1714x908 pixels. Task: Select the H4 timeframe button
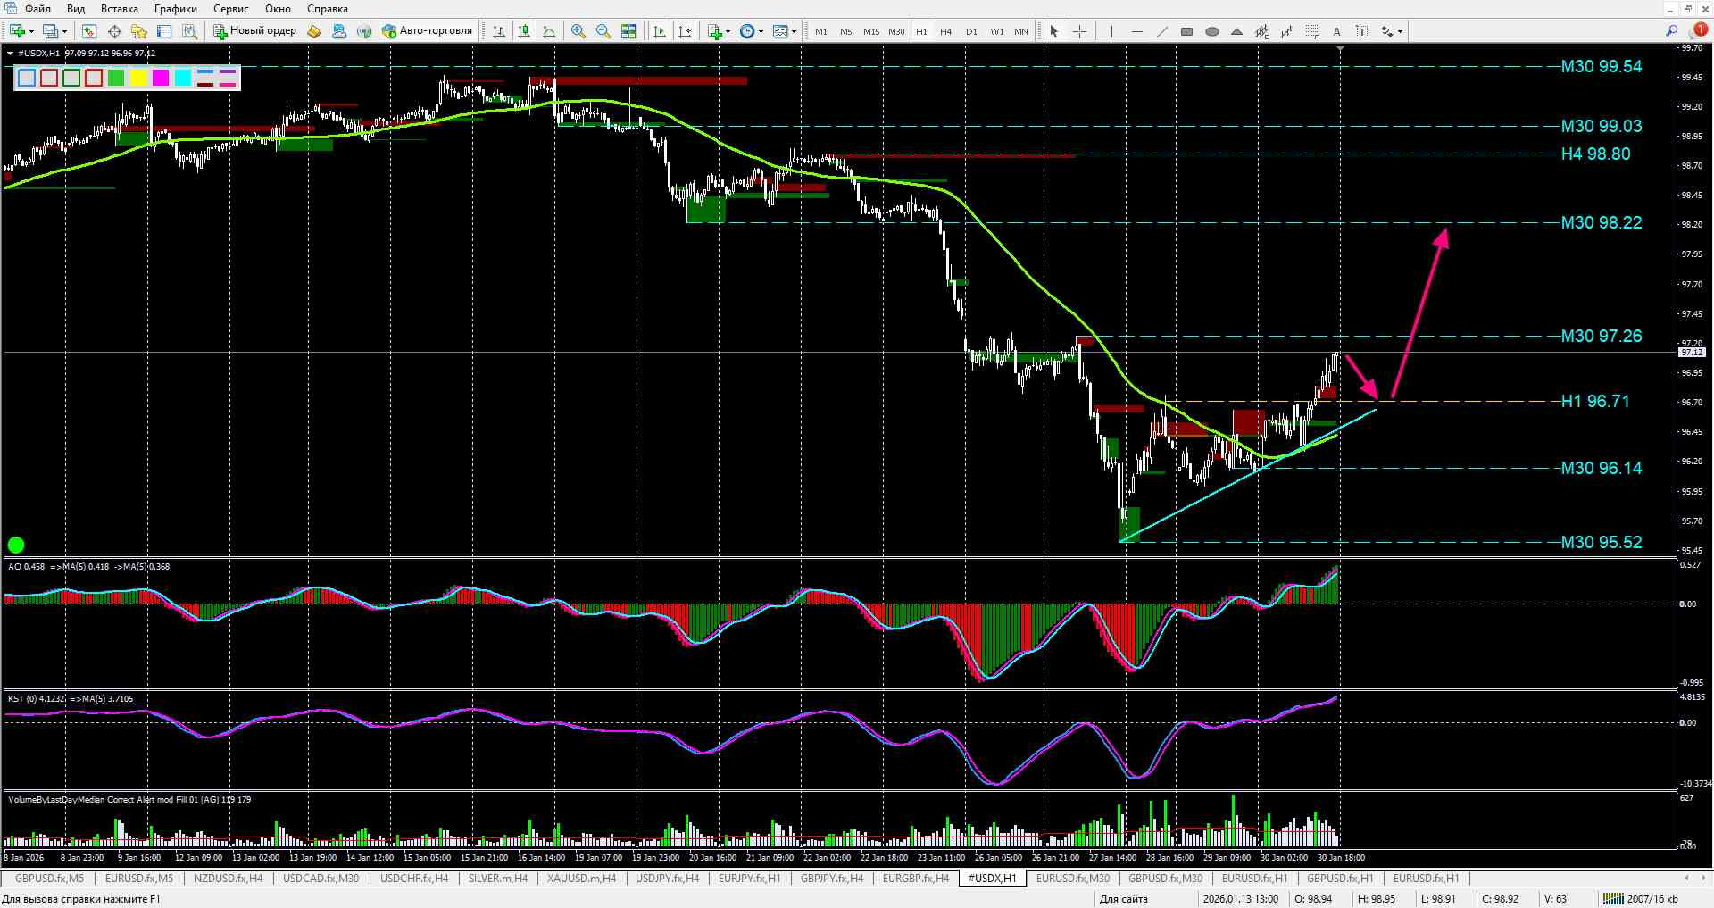(946, 31)
